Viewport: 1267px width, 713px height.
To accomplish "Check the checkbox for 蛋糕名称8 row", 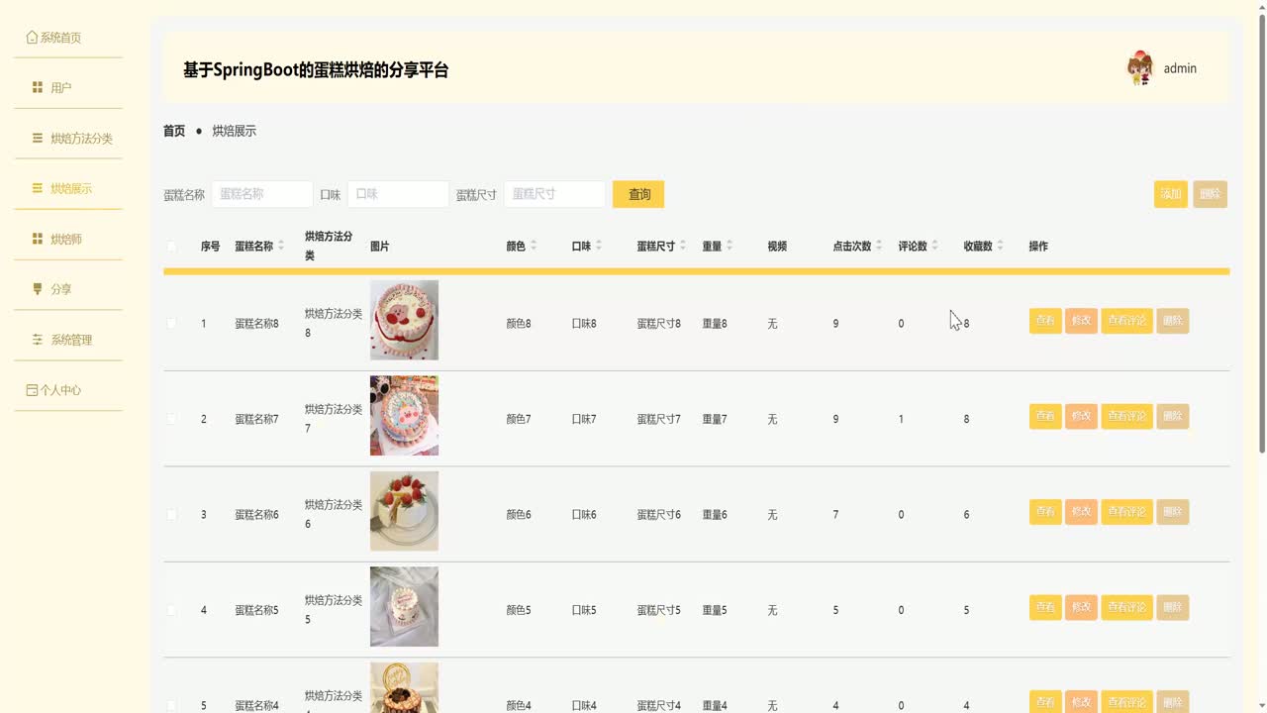I will (170, 321).
